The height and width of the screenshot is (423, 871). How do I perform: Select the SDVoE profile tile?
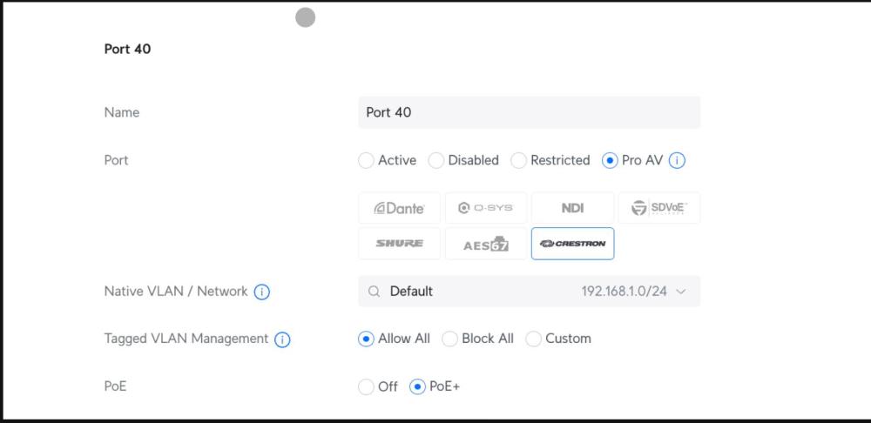(659, 208)
